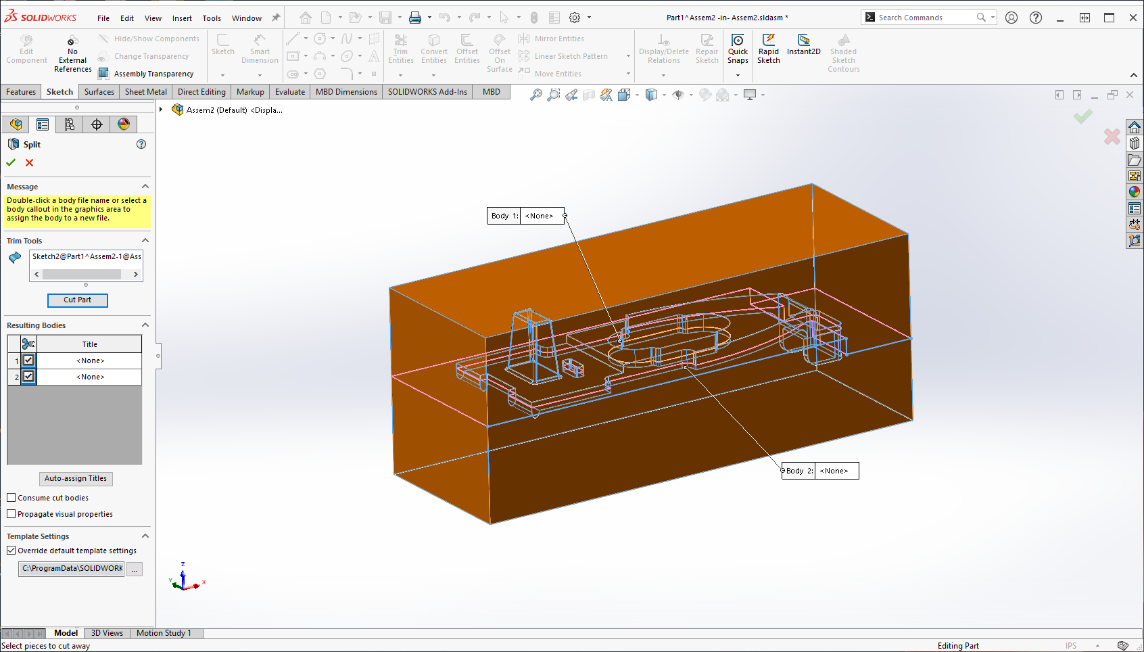Collapse the Message section

tap(145, 187)
